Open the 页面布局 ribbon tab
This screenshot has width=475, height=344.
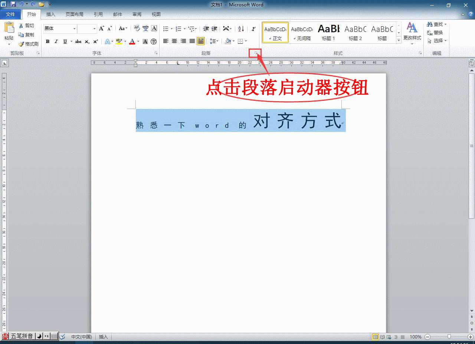click(74, 14)
